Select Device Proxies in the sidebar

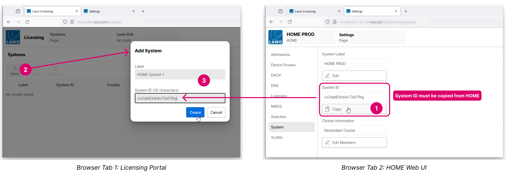[283, 65]
